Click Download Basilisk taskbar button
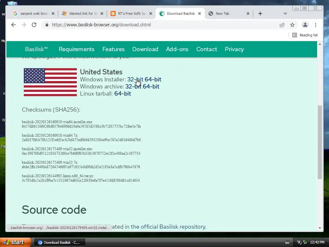This screenshot has height=247, width=329. (59, 242)
